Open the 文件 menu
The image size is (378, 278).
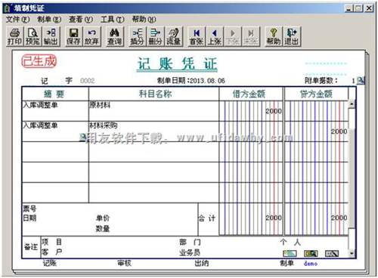[x=17, y=19]
